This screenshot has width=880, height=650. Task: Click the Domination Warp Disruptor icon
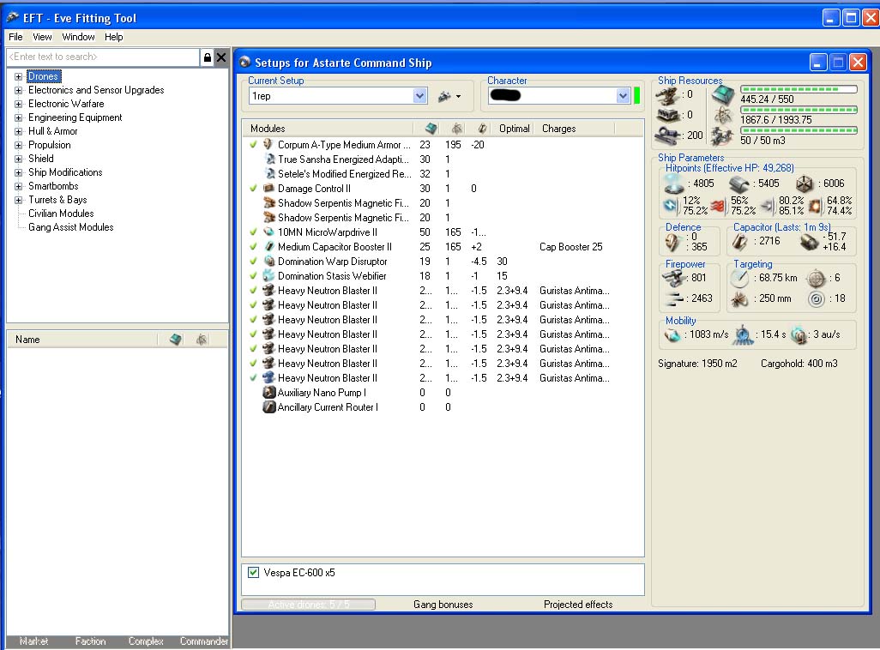tap(268, 261)
